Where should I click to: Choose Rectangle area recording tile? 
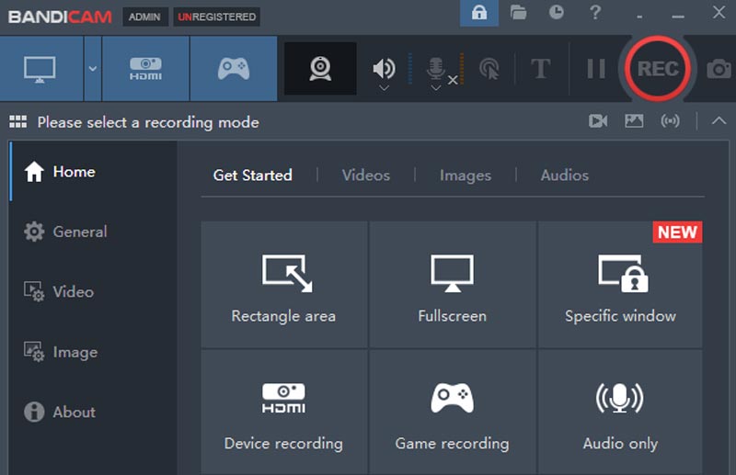pyautogui.click(x=284, y=285)
